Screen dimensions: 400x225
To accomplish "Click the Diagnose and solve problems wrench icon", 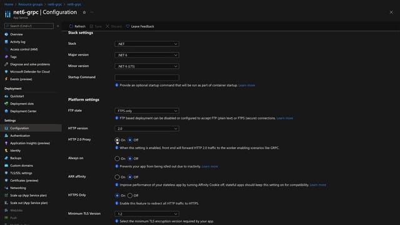I will [6, 64].
